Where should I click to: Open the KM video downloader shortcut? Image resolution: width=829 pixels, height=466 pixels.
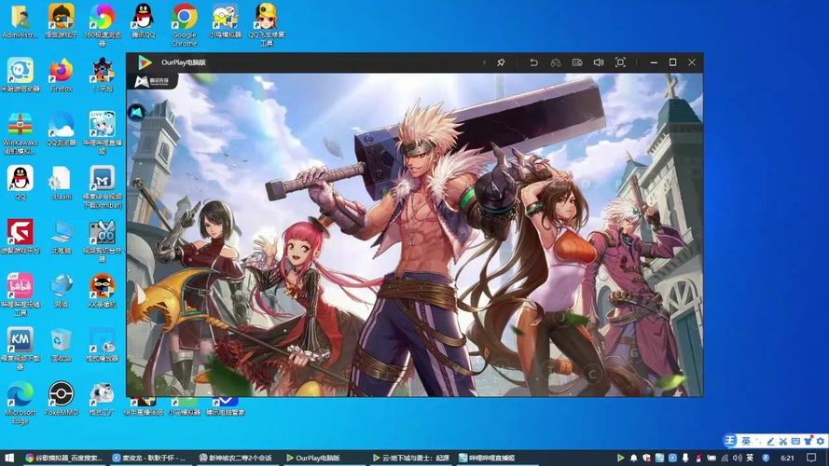(x=21, y=348)
